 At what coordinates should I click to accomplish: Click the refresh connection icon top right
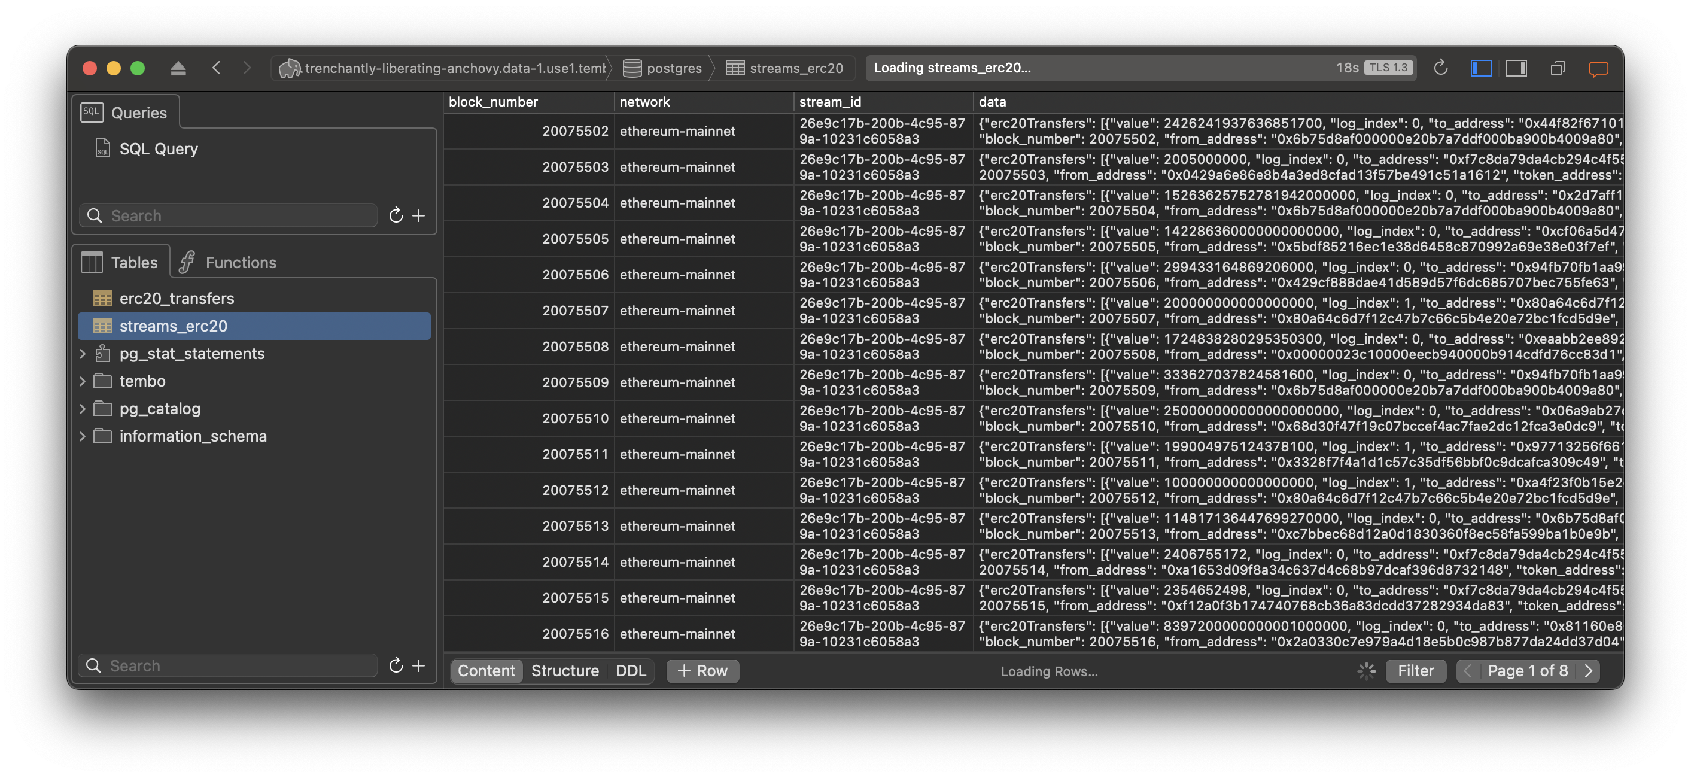tap(1440, 68)
